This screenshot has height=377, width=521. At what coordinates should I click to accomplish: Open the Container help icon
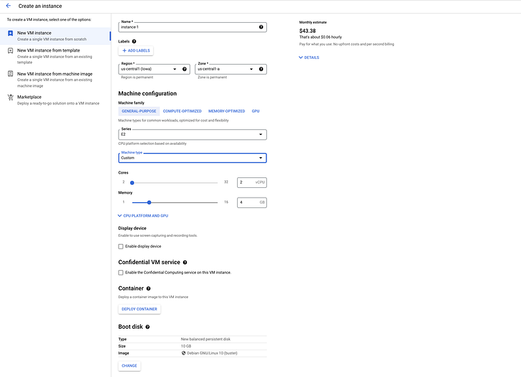click(x=148, y=288)
